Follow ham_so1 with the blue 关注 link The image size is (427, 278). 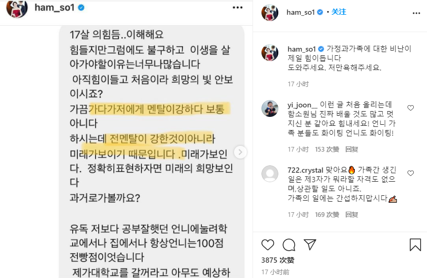click(339, 12)
